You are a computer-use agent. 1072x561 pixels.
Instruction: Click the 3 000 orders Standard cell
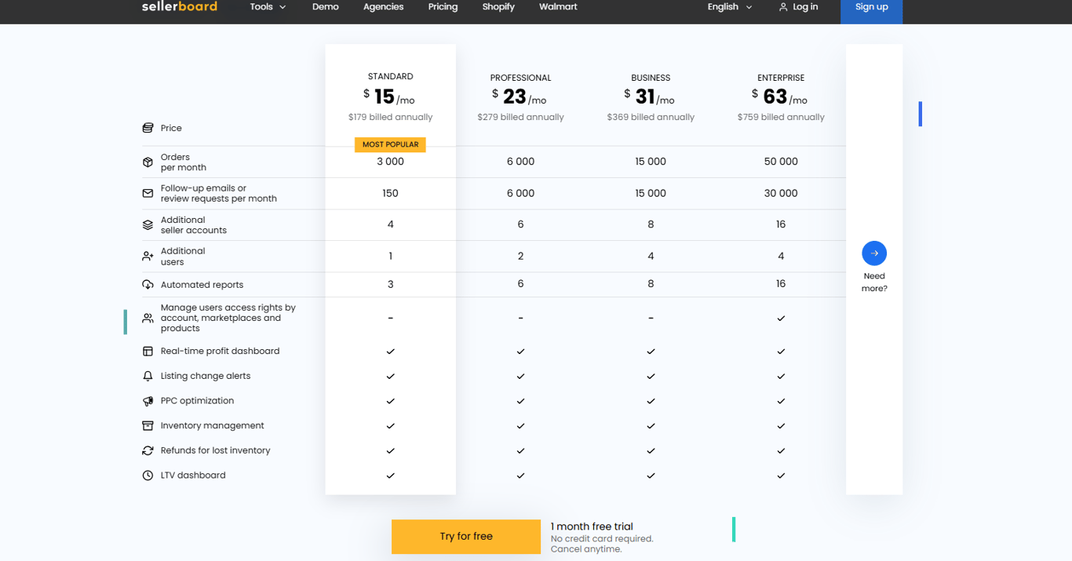coord(390,162)
